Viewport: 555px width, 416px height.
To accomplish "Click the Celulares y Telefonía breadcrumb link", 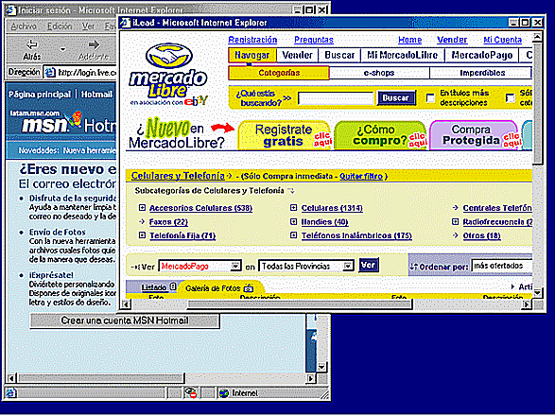I will pos(178,176).
